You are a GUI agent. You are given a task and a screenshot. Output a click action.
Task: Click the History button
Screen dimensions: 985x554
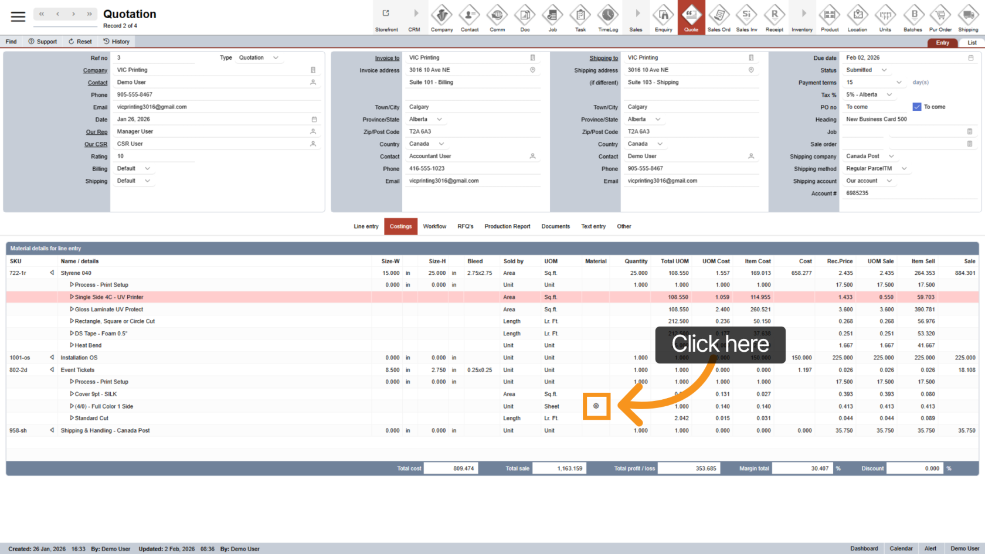point(116,42)
